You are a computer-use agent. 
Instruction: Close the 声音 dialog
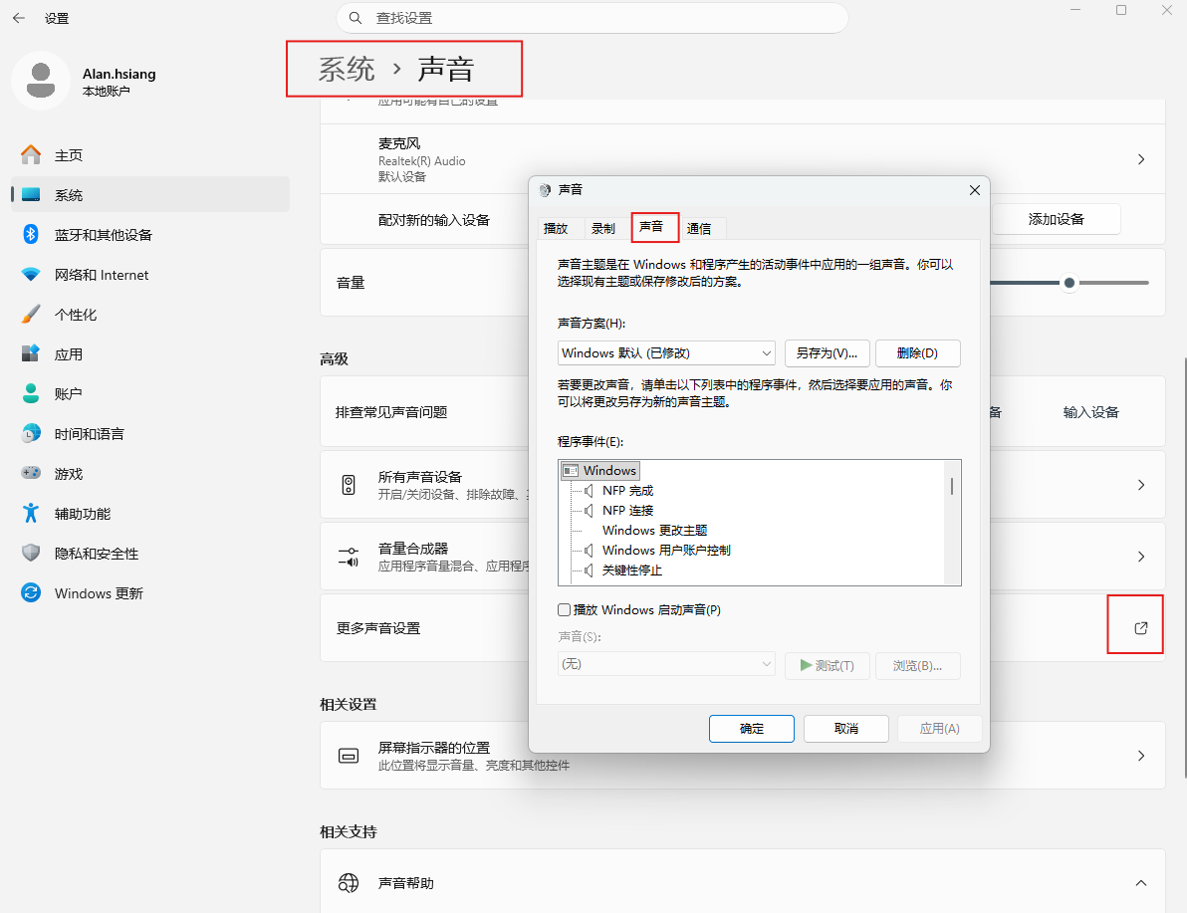(x=974, y=190)
